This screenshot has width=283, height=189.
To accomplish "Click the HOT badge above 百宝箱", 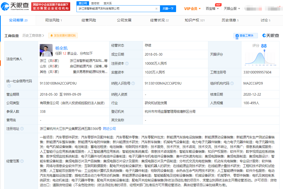I will pyautogui.click(x=218, y=5).
